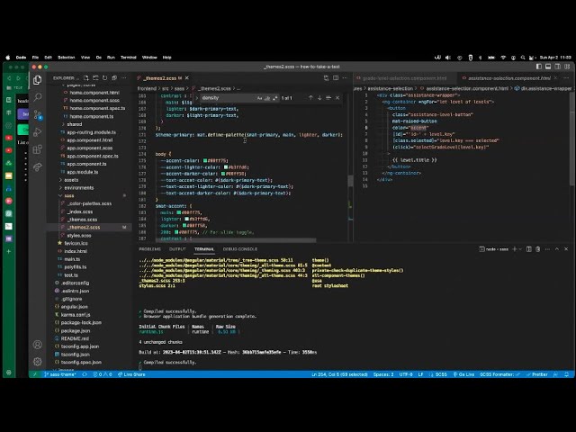Split the left editor group
The height and width of the screenshot is (432, 576).
point(336,78)
